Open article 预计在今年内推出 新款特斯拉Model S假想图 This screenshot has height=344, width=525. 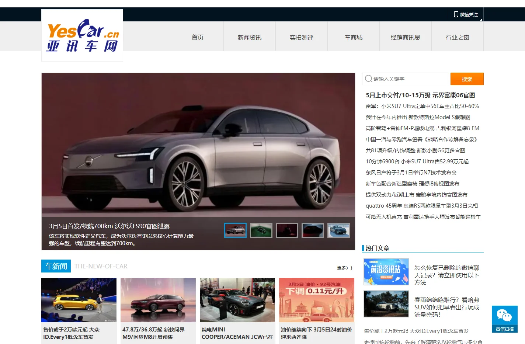point(418,117)
